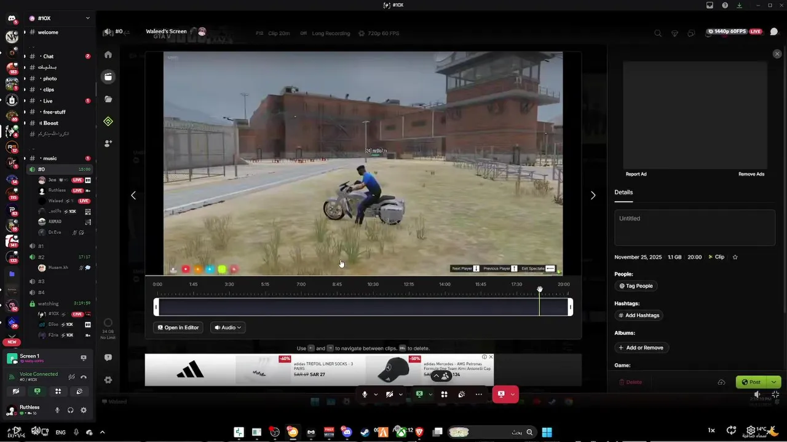The height and width of the screenshot is (442, 787).
Task: Open the add friends icon in Medal sidebar
Action: point(108,143)
